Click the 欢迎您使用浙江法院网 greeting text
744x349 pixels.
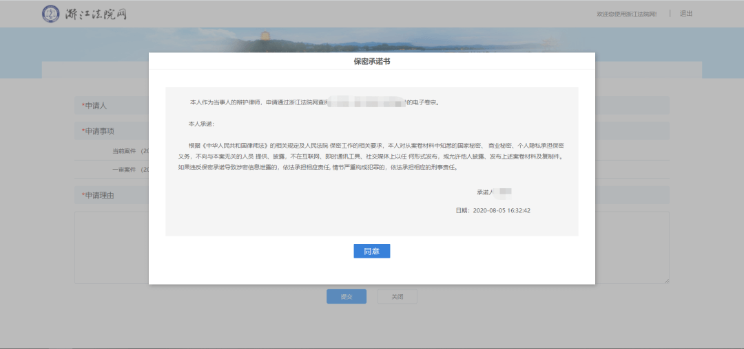[627, 14]
